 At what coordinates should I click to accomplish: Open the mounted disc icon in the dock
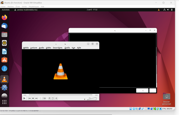[x=4, y=96]
